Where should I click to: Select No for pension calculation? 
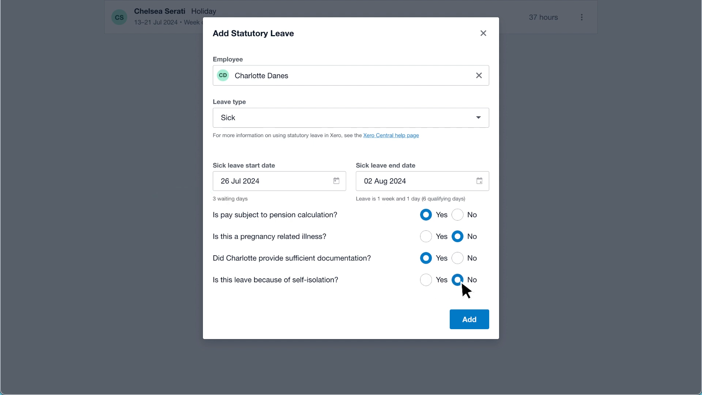[x=458, y=215]
